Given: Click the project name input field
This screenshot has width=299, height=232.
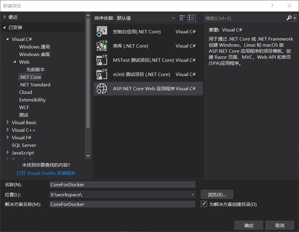Looking at the screenshot, I should [122, 184].
